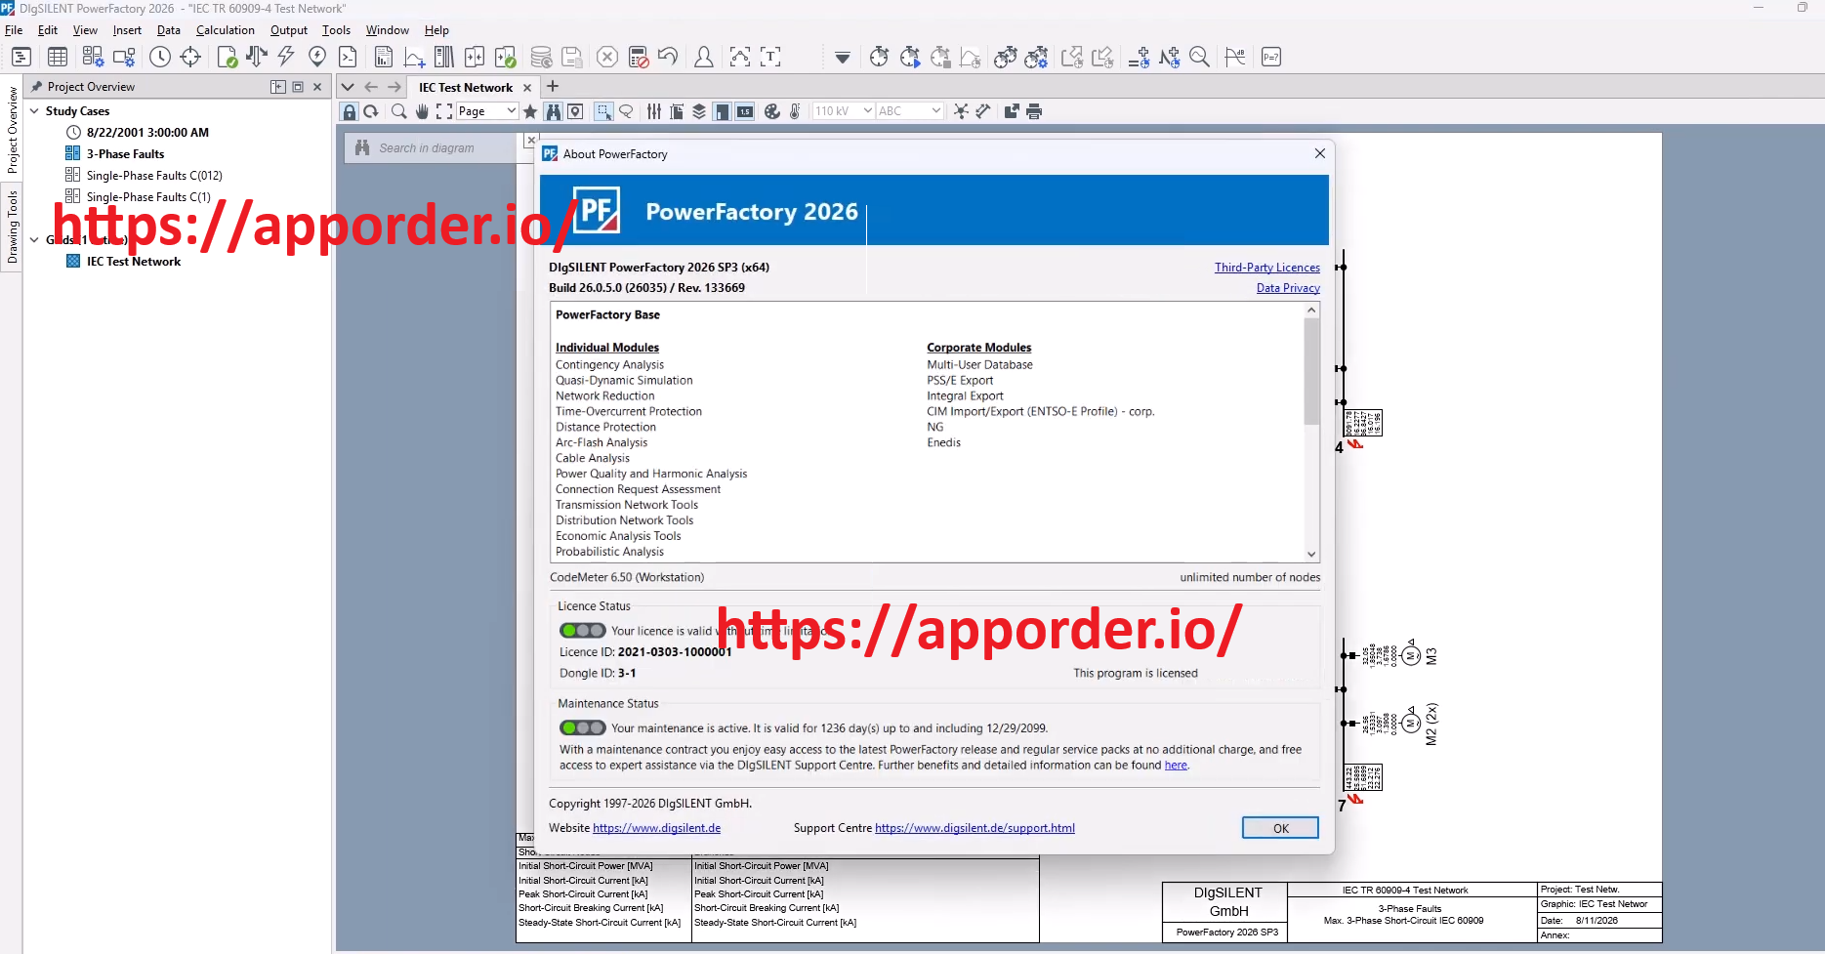1825x954 pixels.
Task: Expand the toolbar selection down-arrow
Action: [842, 58]
